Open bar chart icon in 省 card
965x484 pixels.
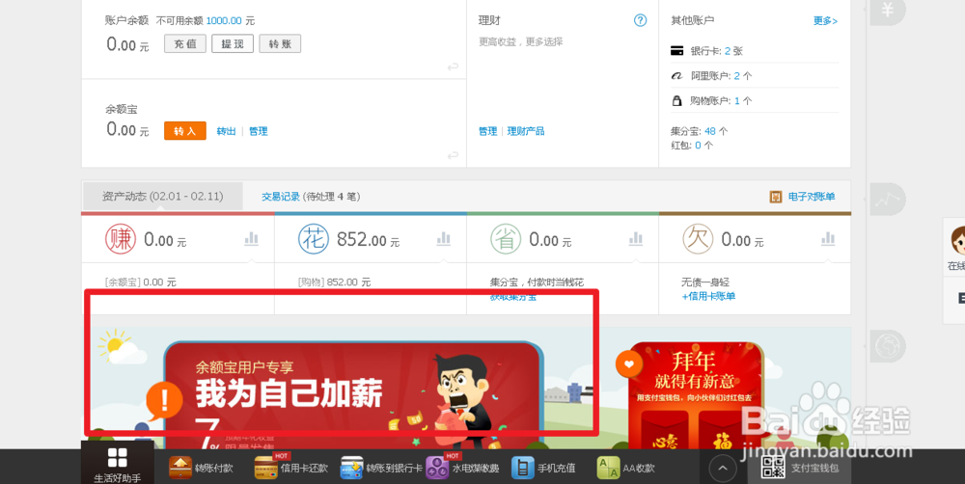(636, 238)
